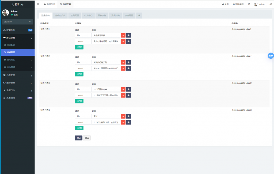274x174 pixels.
Task: Click 追加 button under 公告列表1
Action: (79, 47)
